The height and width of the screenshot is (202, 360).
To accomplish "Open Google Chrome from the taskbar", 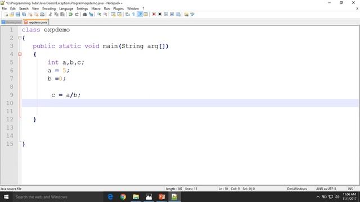I will click(123, 197).
